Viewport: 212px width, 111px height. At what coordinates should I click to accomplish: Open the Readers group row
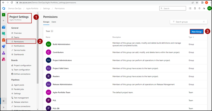tap(125, 76)
